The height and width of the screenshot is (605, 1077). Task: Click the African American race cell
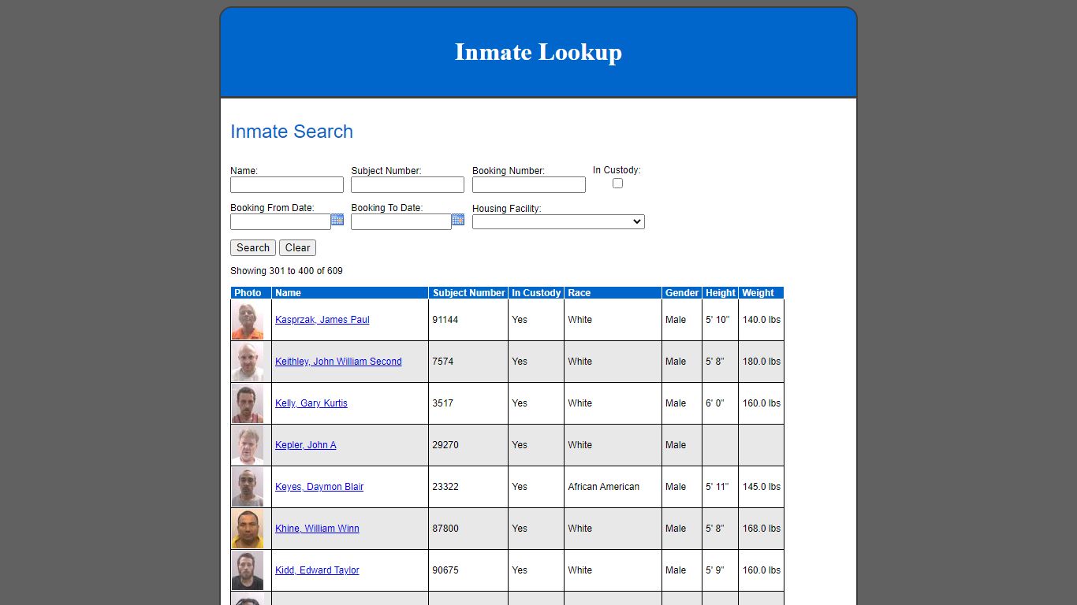click(613, 487)
